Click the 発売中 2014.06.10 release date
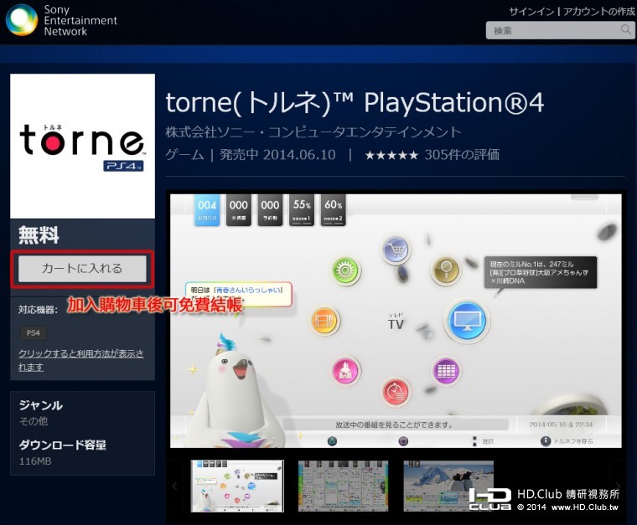The image size is (637, 525). click(x=277, y=155)
